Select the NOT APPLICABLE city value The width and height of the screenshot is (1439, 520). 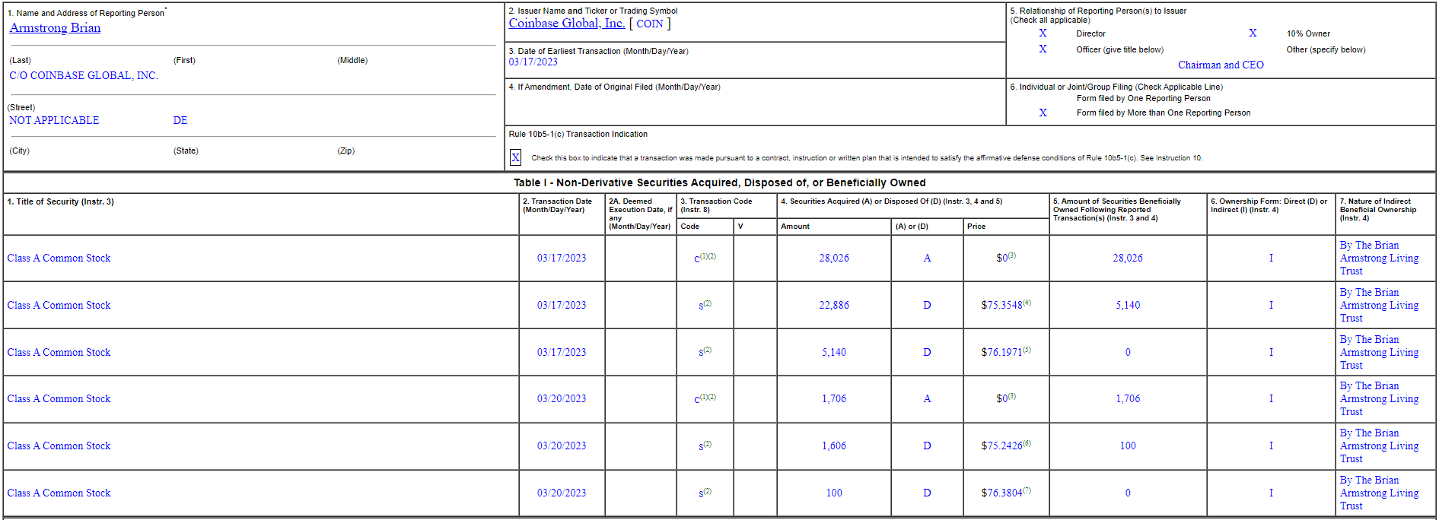pyautogui.click(x=54, y=120)
